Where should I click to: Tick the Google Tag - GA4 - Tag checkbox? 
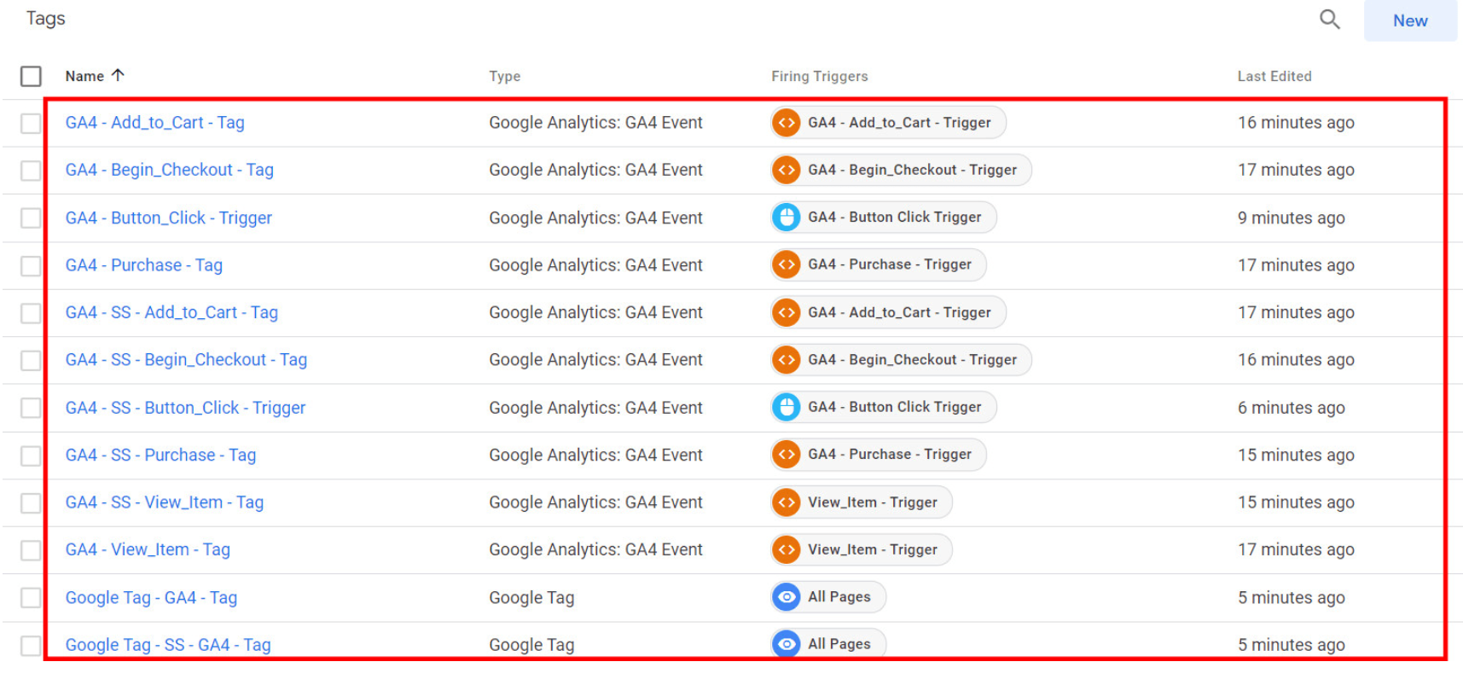coord(32,598)
